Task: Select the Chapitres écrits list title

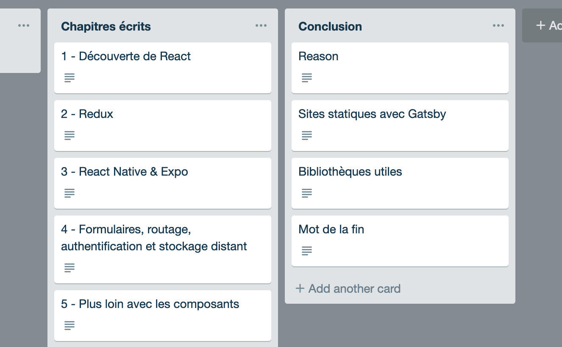Action: tap(106, 26)
